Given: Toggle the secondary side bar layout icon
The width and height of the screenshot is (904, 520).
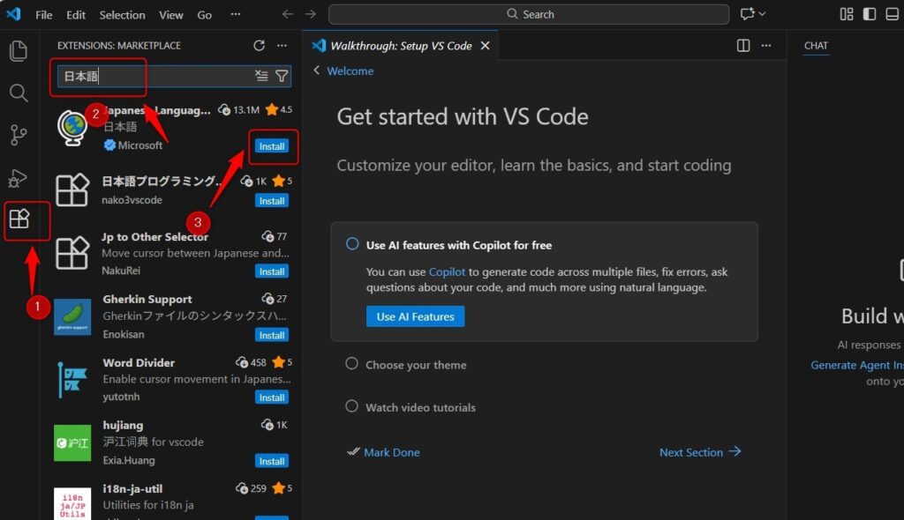Looking at the screenshot, I should [x=870, y=14].
